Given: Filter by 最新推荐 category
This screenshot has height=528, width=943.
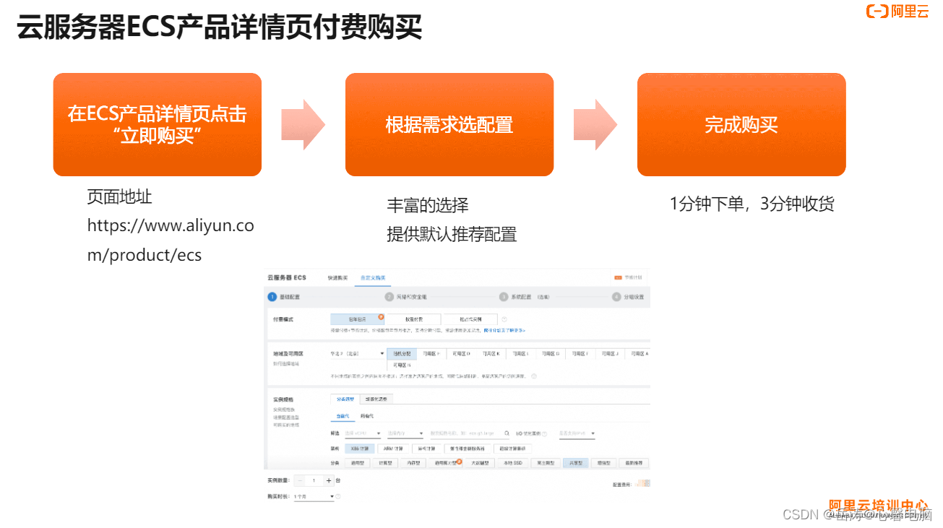Looking at the screenshot, I should (x=634, y=463).
